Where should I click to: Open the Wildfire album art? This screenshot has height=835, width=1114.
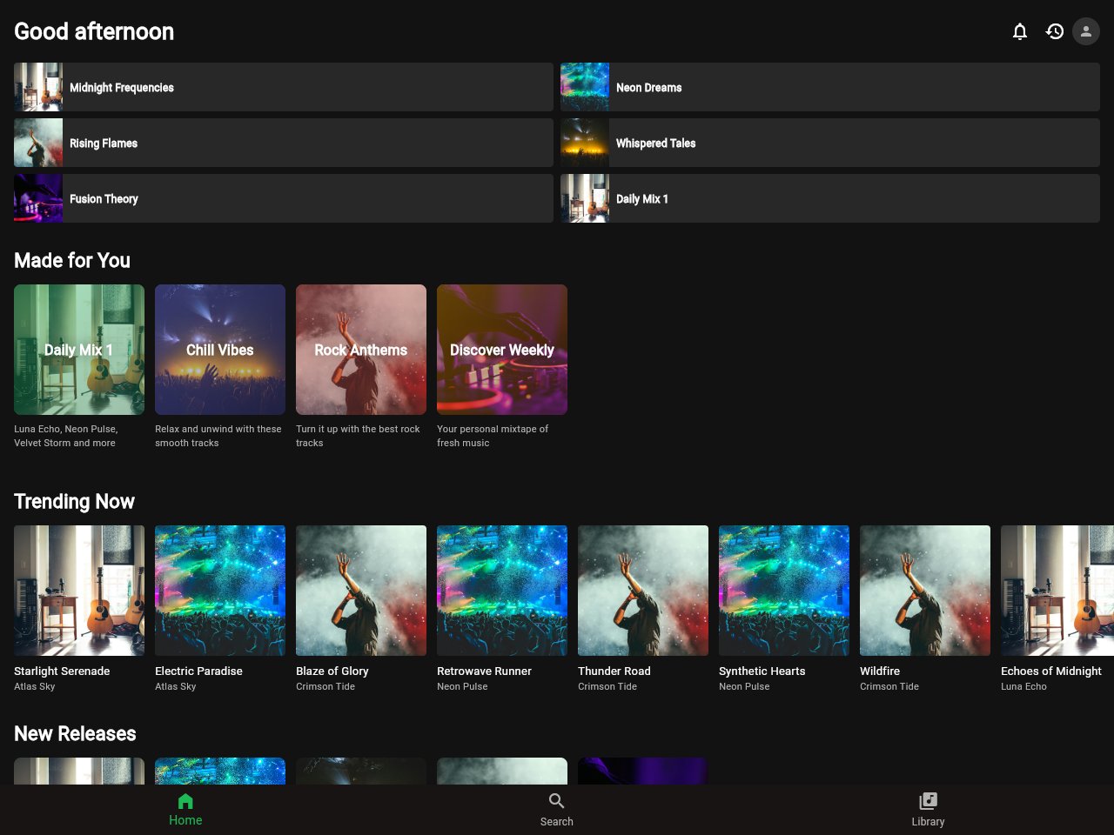[925, 591]
